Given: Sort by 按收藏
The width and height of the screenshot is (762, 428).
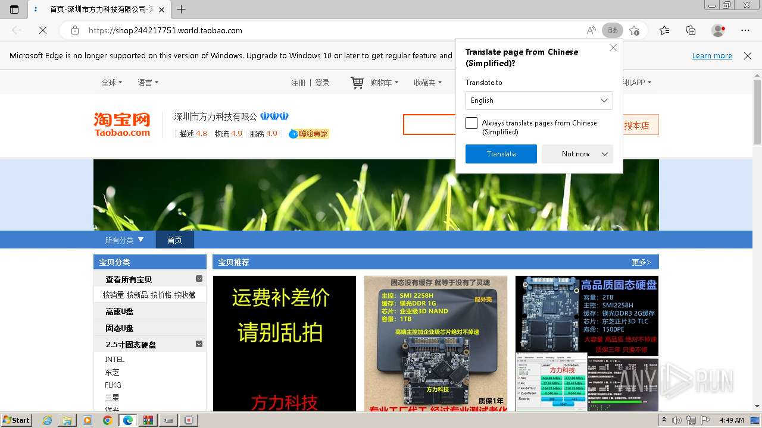Looking at the screenshot, I should tap(185, 295).
